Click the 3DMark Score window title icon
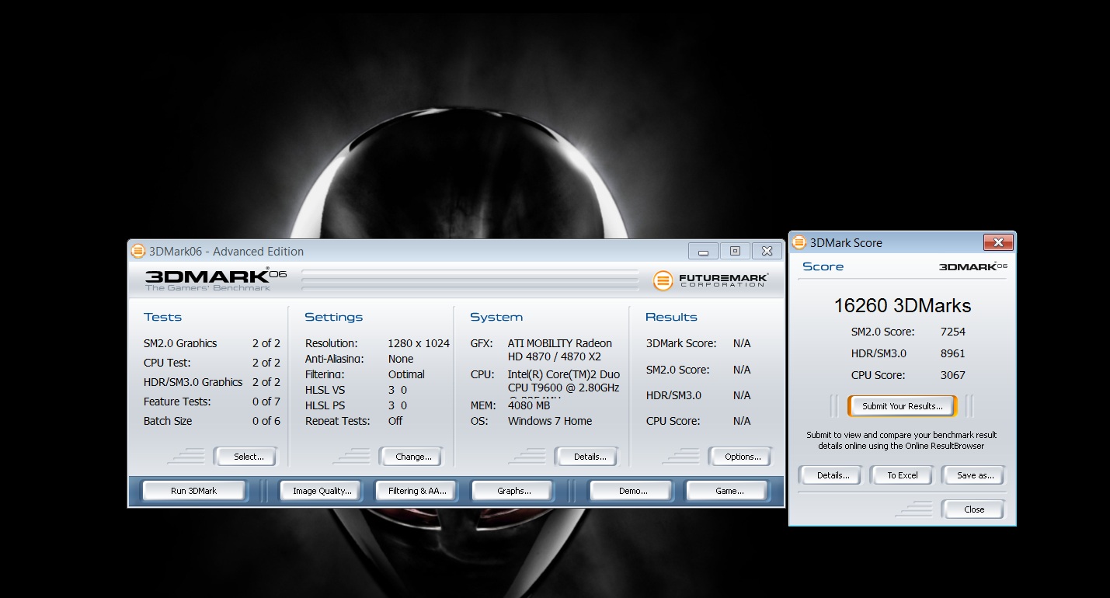 click(x=799, y=242)
